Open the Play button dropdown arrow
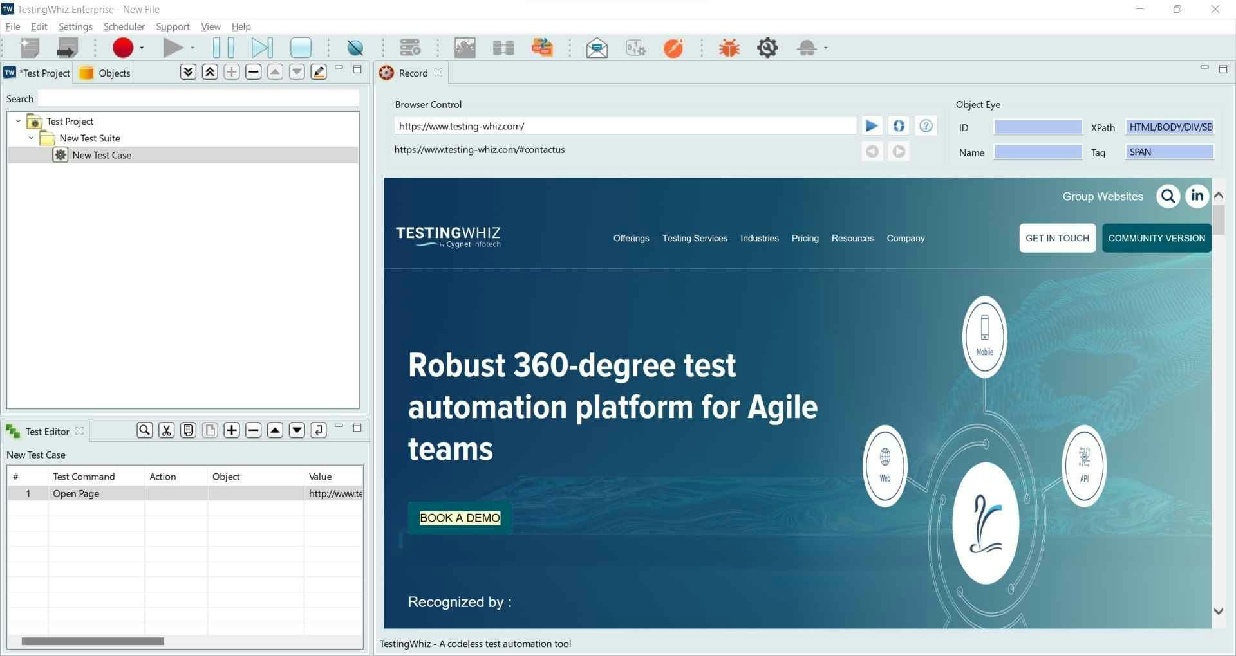 (192, 48)
